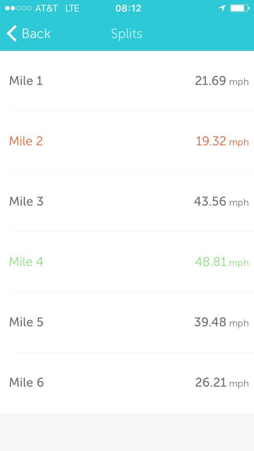Open the Mile 3 label
This screenshot has height=451, width=254.
(x=26, y=202)
